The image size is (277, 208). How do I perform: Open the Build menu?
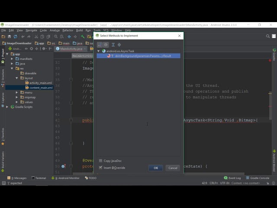(x=79, y=30)
